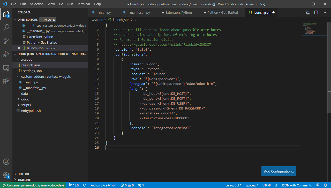This screenshot has width=331, height=188.
Task: Open notifications bell in status bar
Action: click(x=325, y=185)
